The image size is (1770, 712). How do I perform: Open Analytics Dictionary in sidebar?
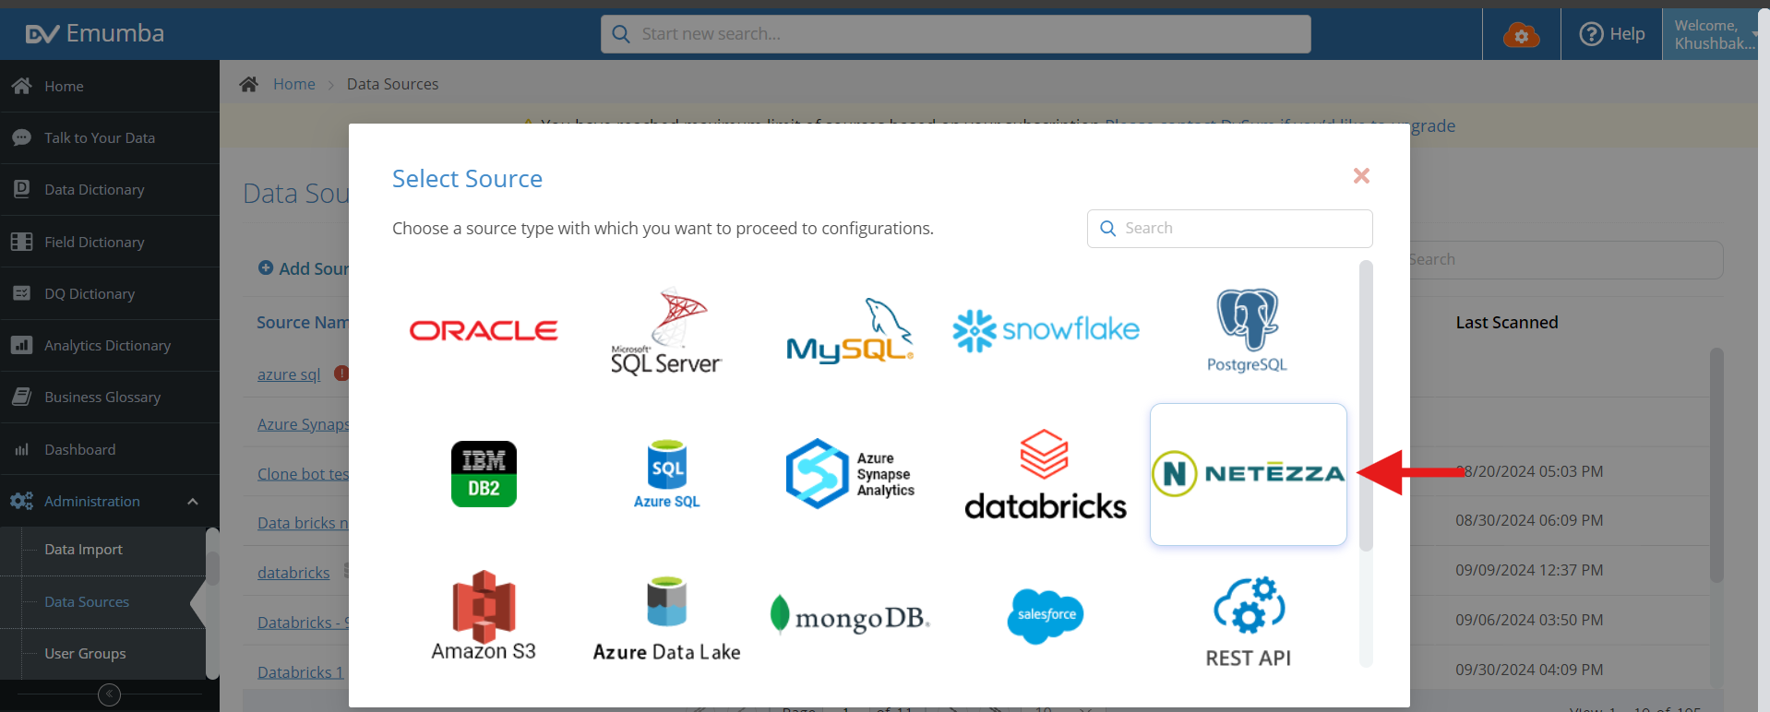110,346
